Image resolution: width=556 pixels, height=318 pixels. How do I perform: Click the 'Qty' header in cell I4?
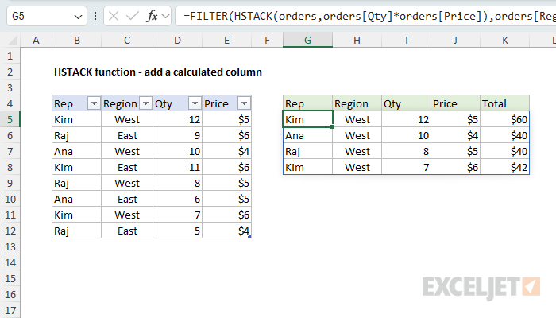coord(406,103)
